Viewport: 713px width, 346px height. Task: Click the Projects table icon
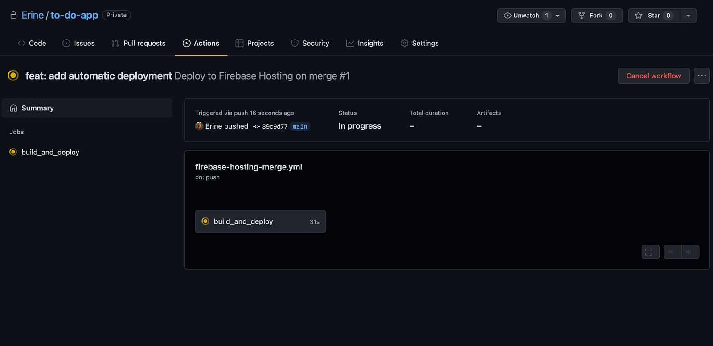(239, 43)
